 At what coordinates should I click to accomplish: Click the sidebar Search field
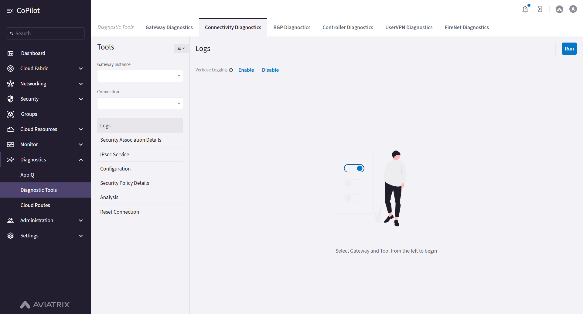coord(45,33)
